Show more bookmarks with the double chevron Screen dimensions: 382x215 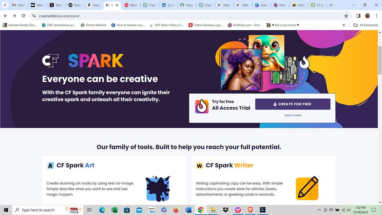(x=343, y=25)
